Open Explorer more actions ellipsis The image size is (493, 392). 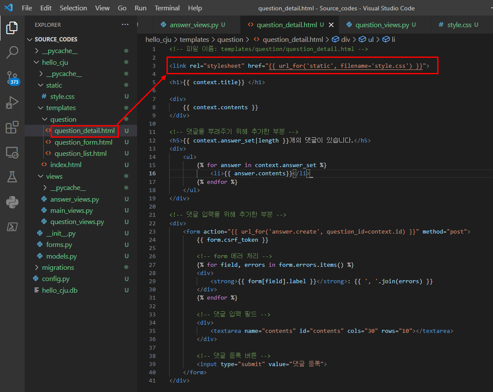(x=125, y=25)
